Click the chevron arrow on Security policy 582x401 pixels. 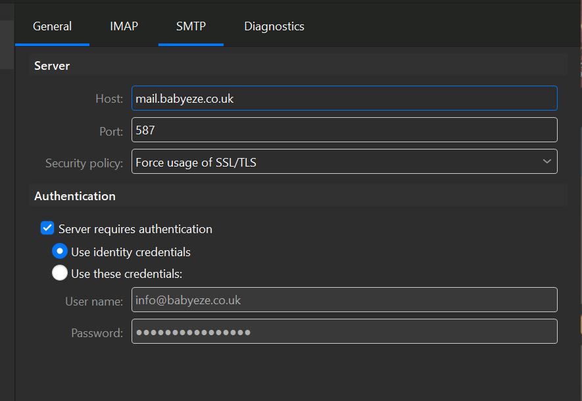coord(546,162)
